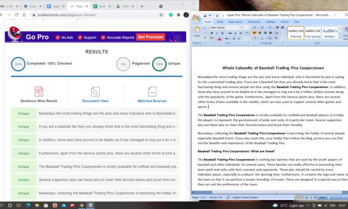348x209 pixels.
Task: Click the Format Painter brush
Action: click(x=205, y=37)
